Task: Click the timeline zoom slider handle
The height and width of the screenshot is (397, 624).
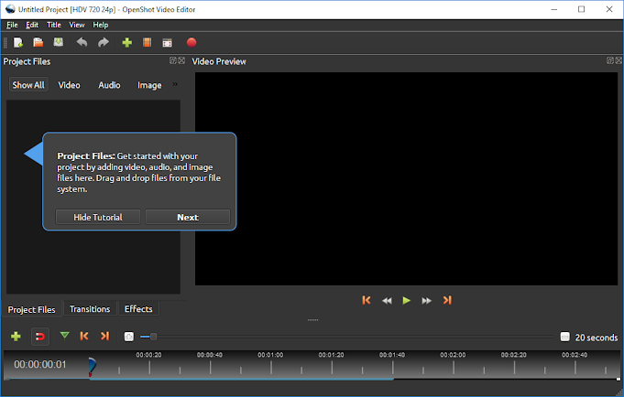Action: point(153,337)
